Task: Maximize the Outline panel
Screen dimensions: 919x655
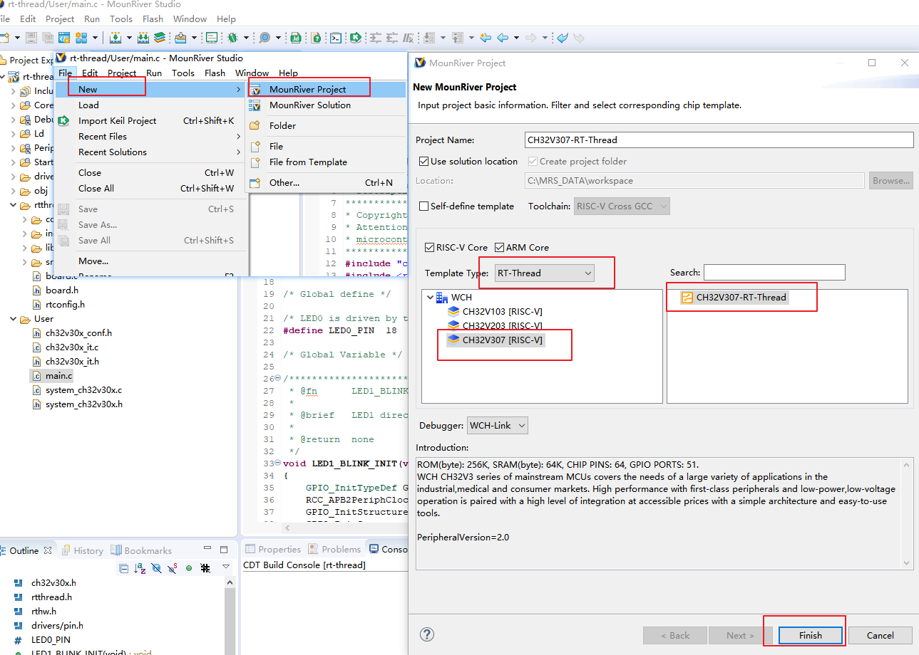Action: [x=224, y=550]
